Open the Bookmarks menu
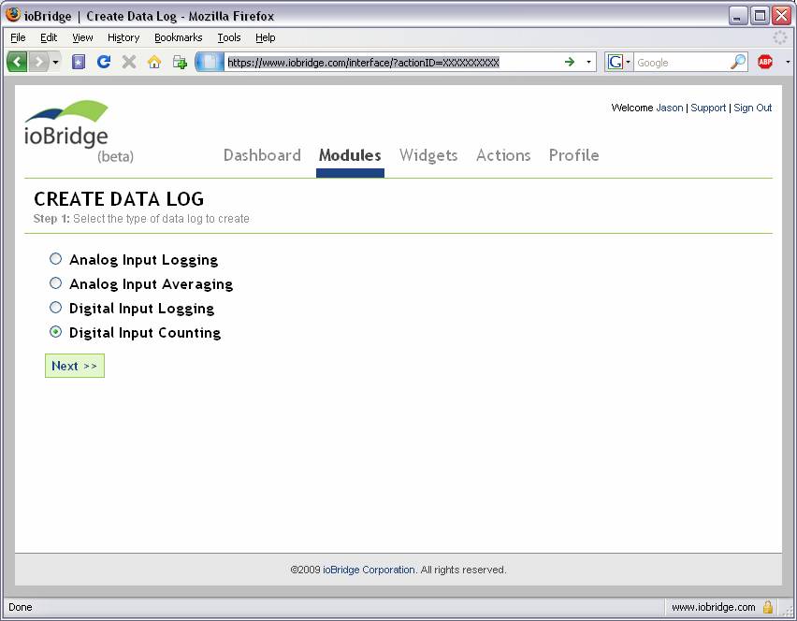The width and height of the screenshot is (797, 621). [179, 37]
